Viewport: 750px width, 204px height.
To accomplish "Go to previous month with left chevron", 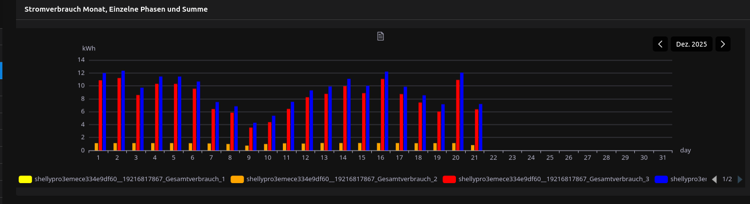I will (660, 44).
